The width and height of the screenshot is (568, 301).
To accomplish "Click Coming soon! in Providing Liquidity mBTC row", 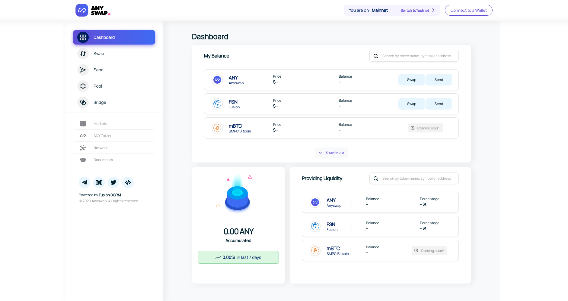I will pos(429,250).
